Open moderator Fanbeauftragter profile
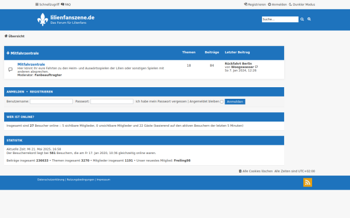The width and height of the screenshot is (350, 218). click(x=48, y=75)
